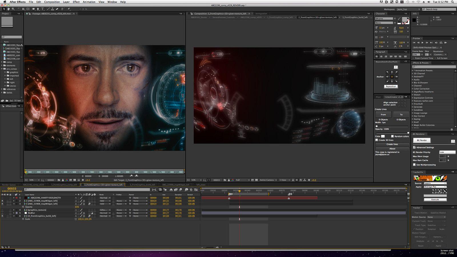Select the graph editor icon above the timeline
457x257 pixels.
click(196, 190)
